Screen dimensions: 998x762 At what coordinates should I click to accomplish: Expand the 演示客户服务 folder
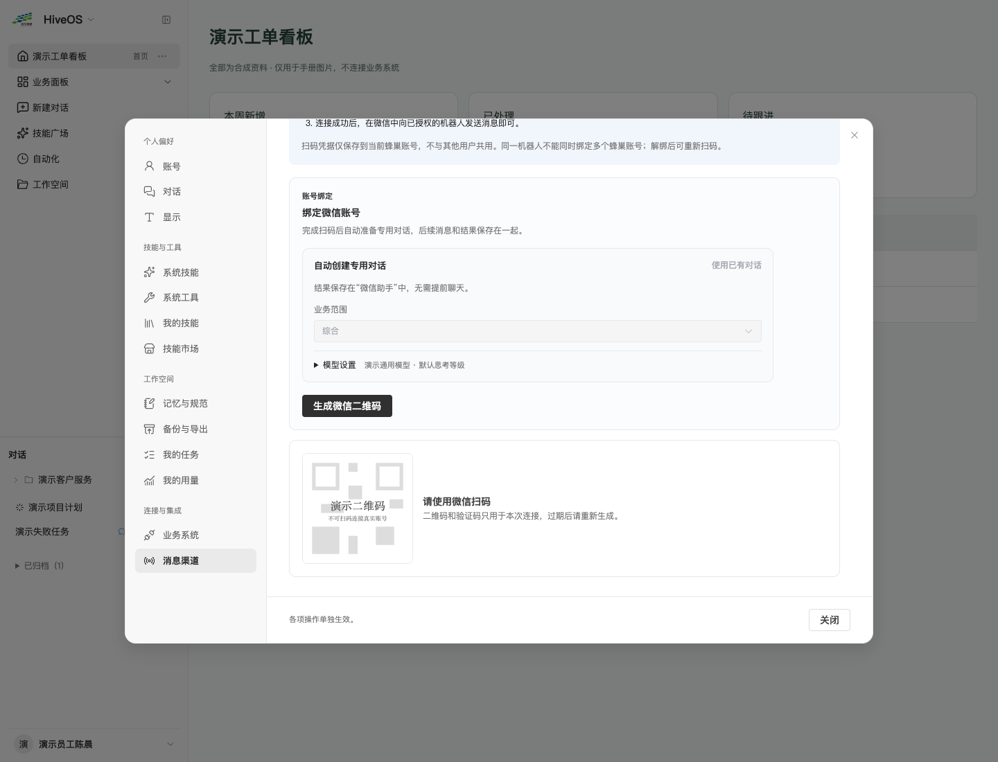pyautogui.click(x=16, y=479)
